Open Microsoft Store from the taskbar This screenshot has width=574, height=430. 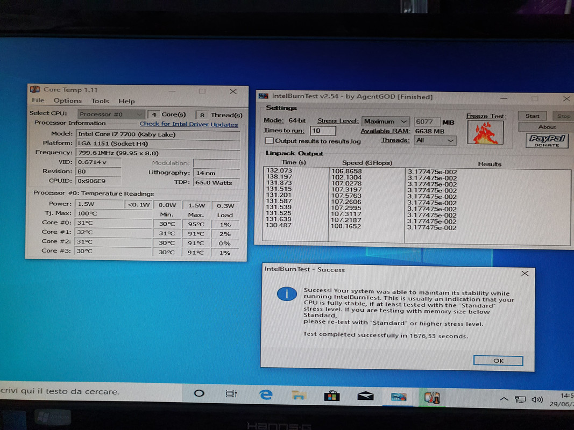pos(332,396)
